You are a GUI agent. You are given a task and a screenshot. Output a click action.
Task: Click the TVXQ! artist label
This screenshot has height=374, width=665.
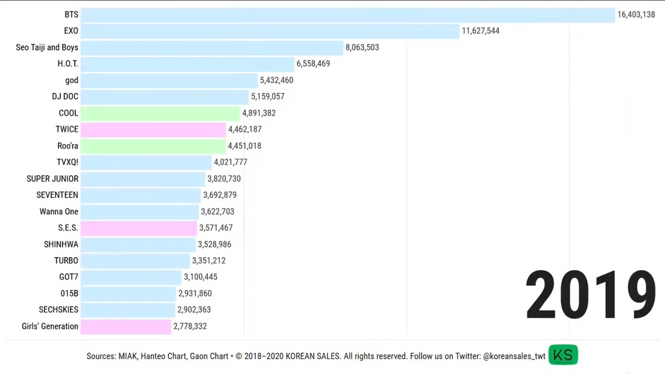(68, 162)
